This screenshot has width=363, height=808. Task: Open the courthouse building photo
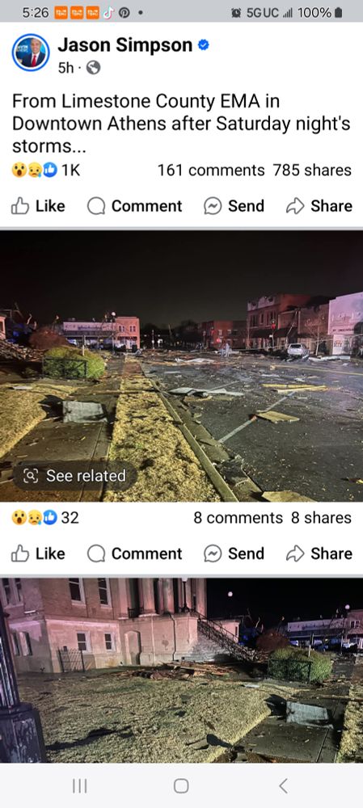[x=181, y=670]
